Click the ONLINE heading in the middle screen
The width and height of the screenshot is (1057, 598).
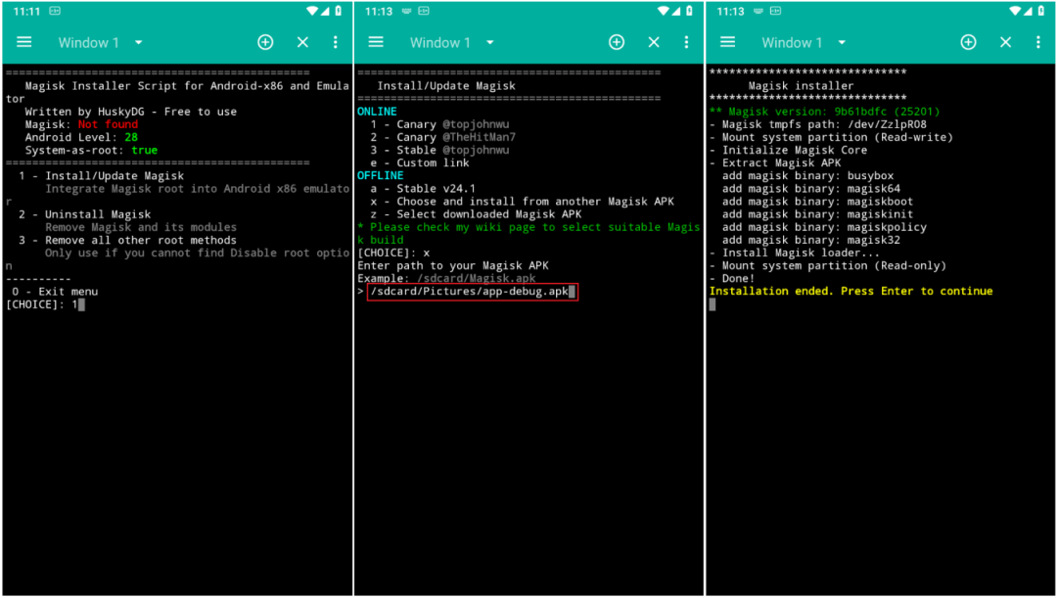click(x=377, y=112)
